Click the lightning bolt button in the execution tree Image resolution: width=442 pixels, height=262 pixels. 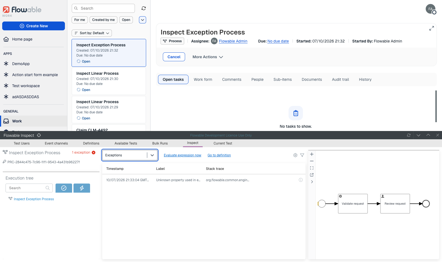(82, 188)
